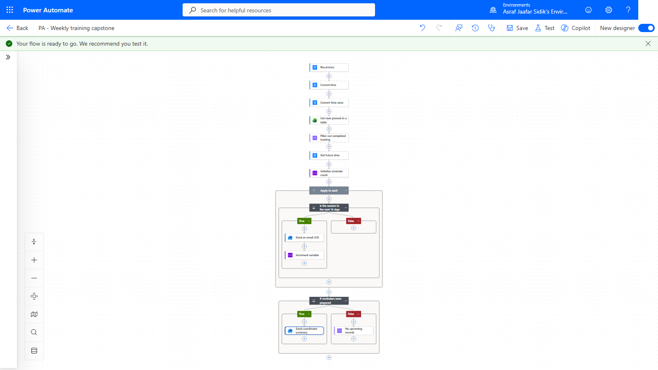Select the Initialize reminder count action

(x=329, y=173)
